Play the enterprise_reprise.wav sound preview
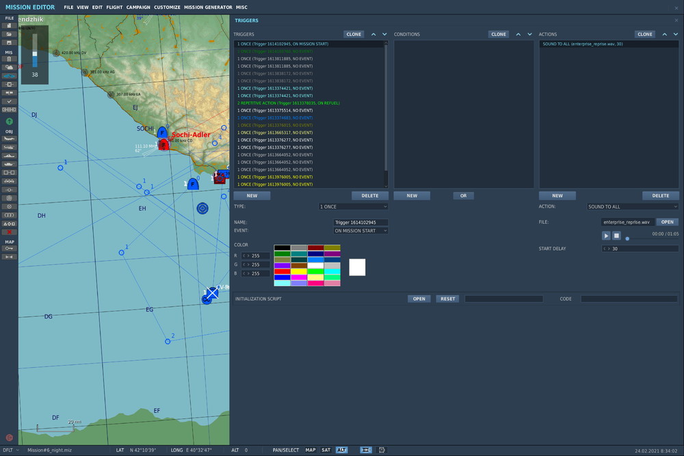Viewport: 684px width, 456px height. (606, 236)
